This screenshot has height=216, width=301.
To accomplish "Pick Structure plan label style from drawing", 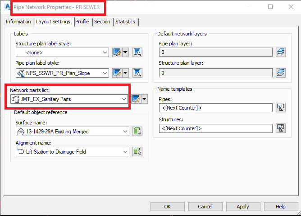I will [x=137, y=52].
